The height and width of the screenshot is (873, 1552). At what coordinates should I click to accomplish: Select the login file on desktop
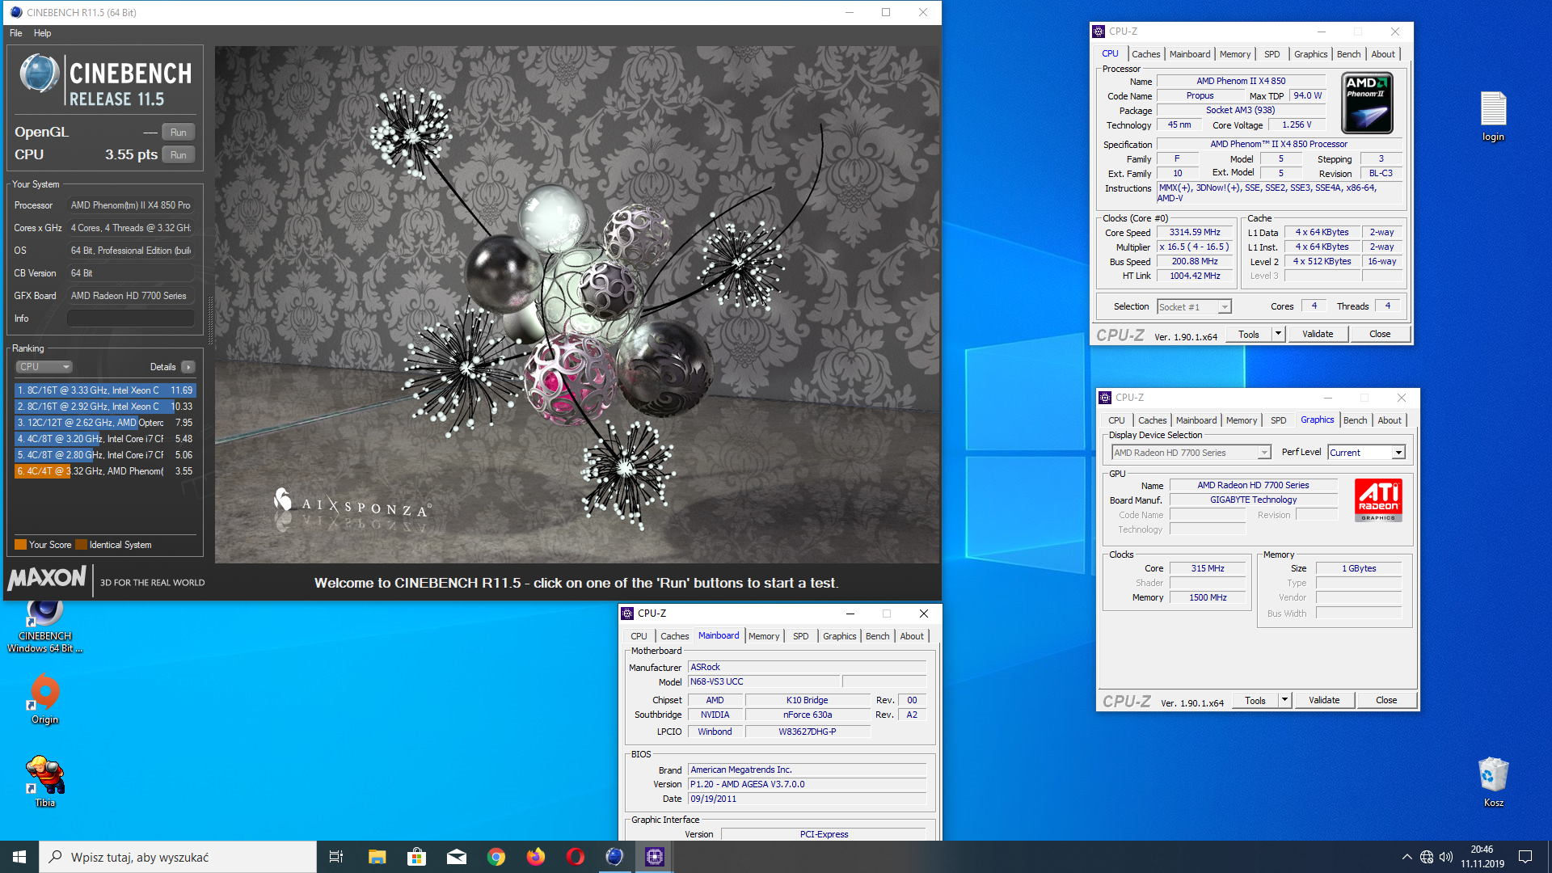point(1493,116)
